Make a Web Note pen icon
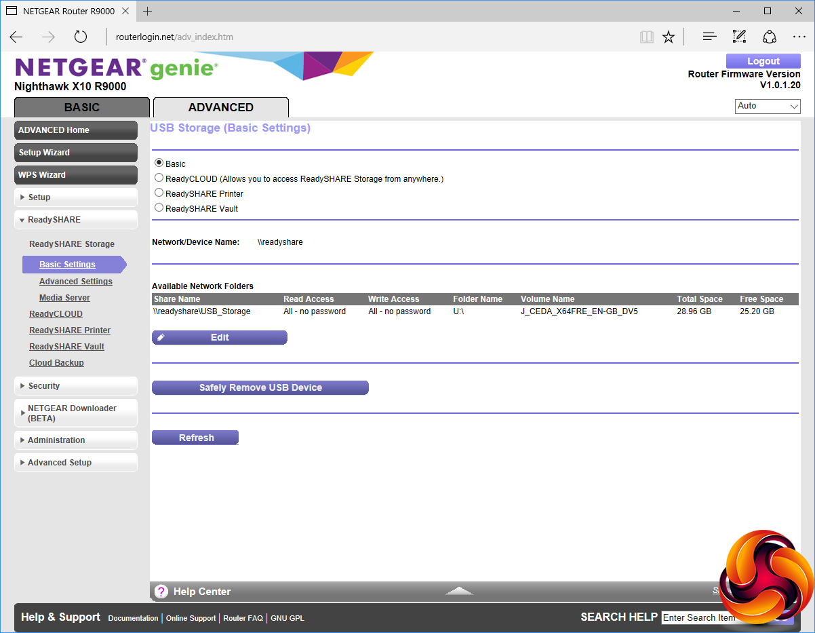This screenshot has width=815, height=633. coord(739,37)
